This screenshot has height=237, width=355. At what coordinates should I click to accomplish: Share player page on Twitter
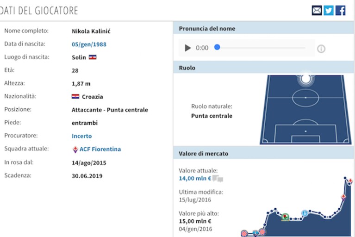pyautogui.click(x=329, y=10)
